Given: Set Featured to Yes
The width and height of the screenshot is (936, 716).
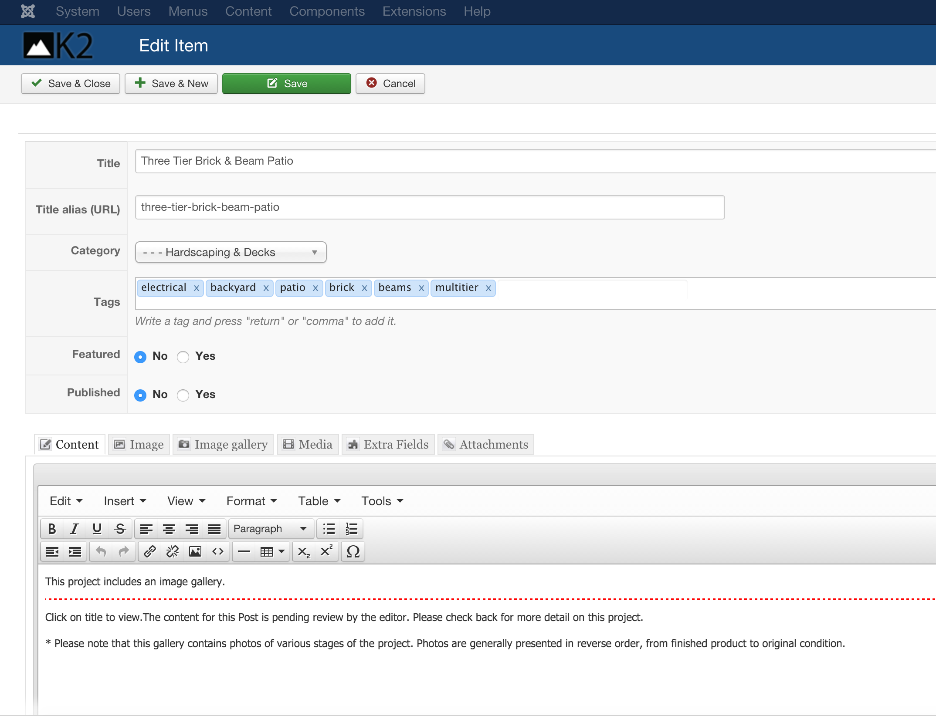Looking at the screenshot, I should click(x=183, y=357).
